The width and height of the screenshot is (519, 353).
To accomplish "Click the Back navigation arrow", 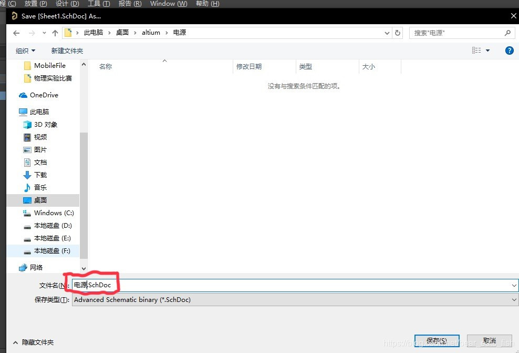I will coord(16,33).
